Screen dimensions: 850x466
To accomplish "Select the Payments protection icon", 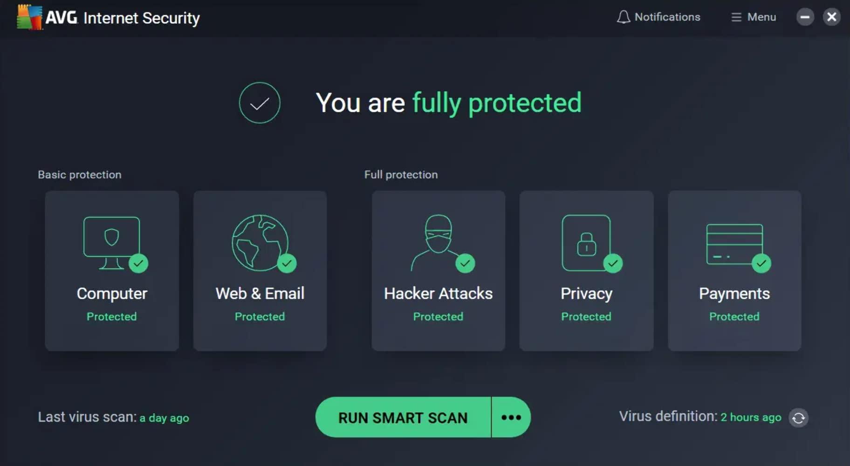I will pos(734,242).
